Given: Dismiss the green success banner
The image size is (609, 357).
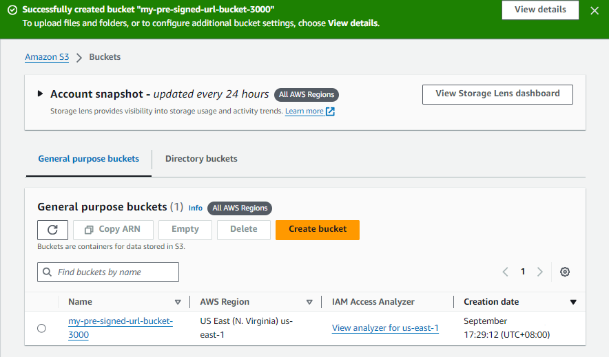Looking at the screenshot, I should (595, 10).
